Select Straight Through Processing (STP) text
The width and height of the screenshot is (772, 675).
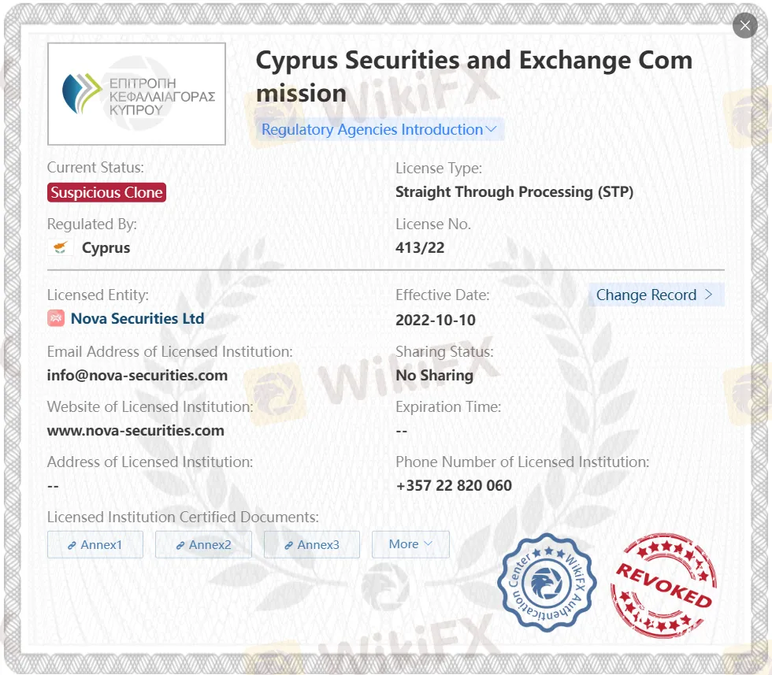[x=514, y=192]
